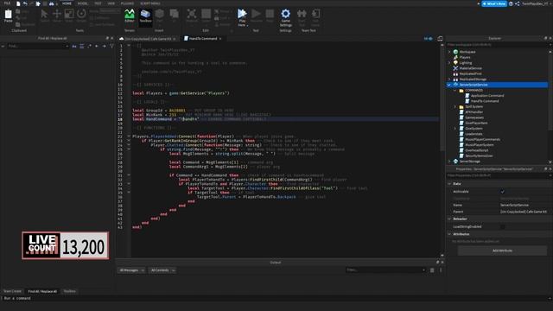The image size is (553, 311).
Task: Open the FILE menu
Action: 7,3
